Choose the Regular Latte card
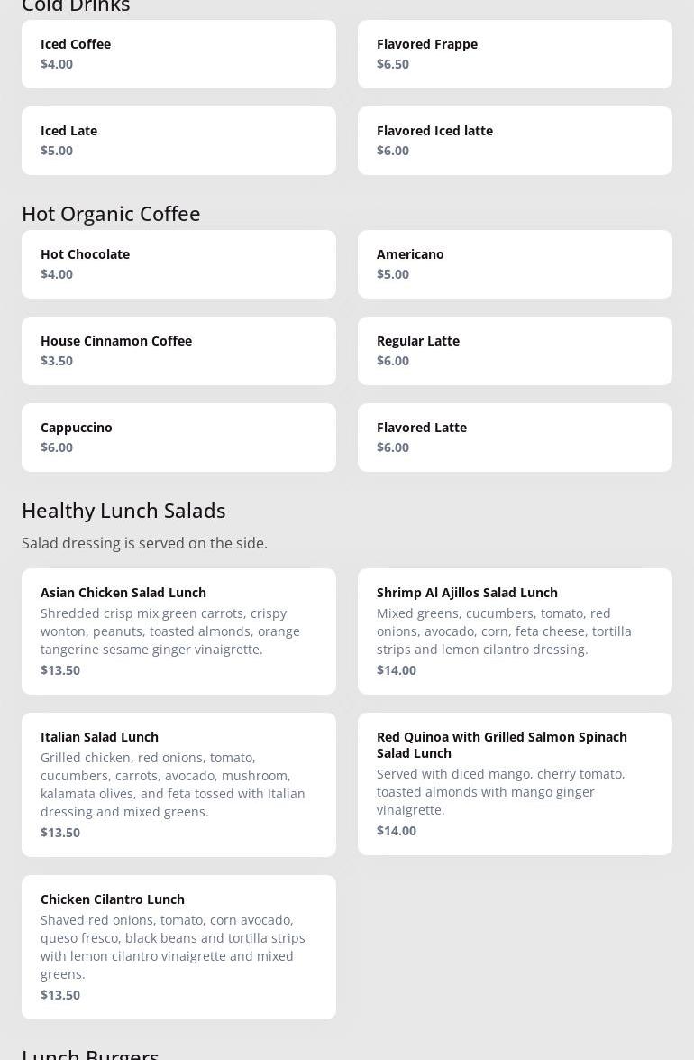Screen dimensions: 694x1060 point(515,351)
